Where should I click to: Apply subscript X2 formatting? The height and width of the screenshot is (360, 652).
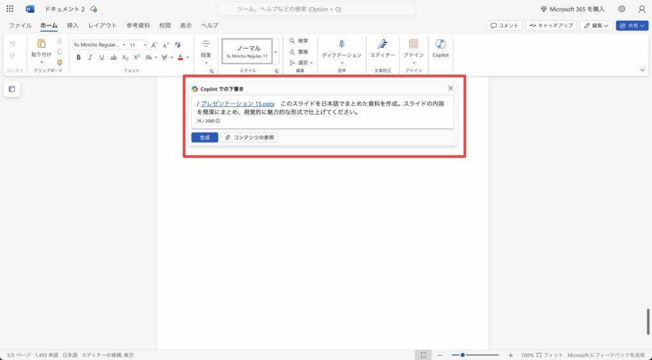tap(125, 57)
